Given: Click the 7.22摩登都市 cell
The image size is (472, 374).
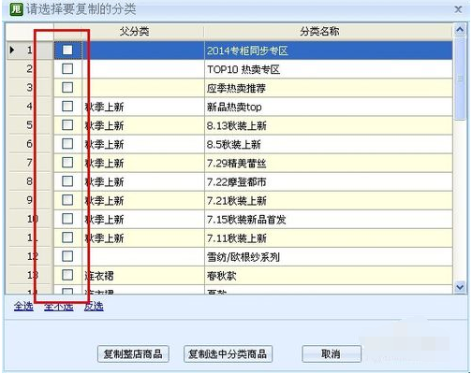Looking at the screenshot, I should click(x=329, y=181).
